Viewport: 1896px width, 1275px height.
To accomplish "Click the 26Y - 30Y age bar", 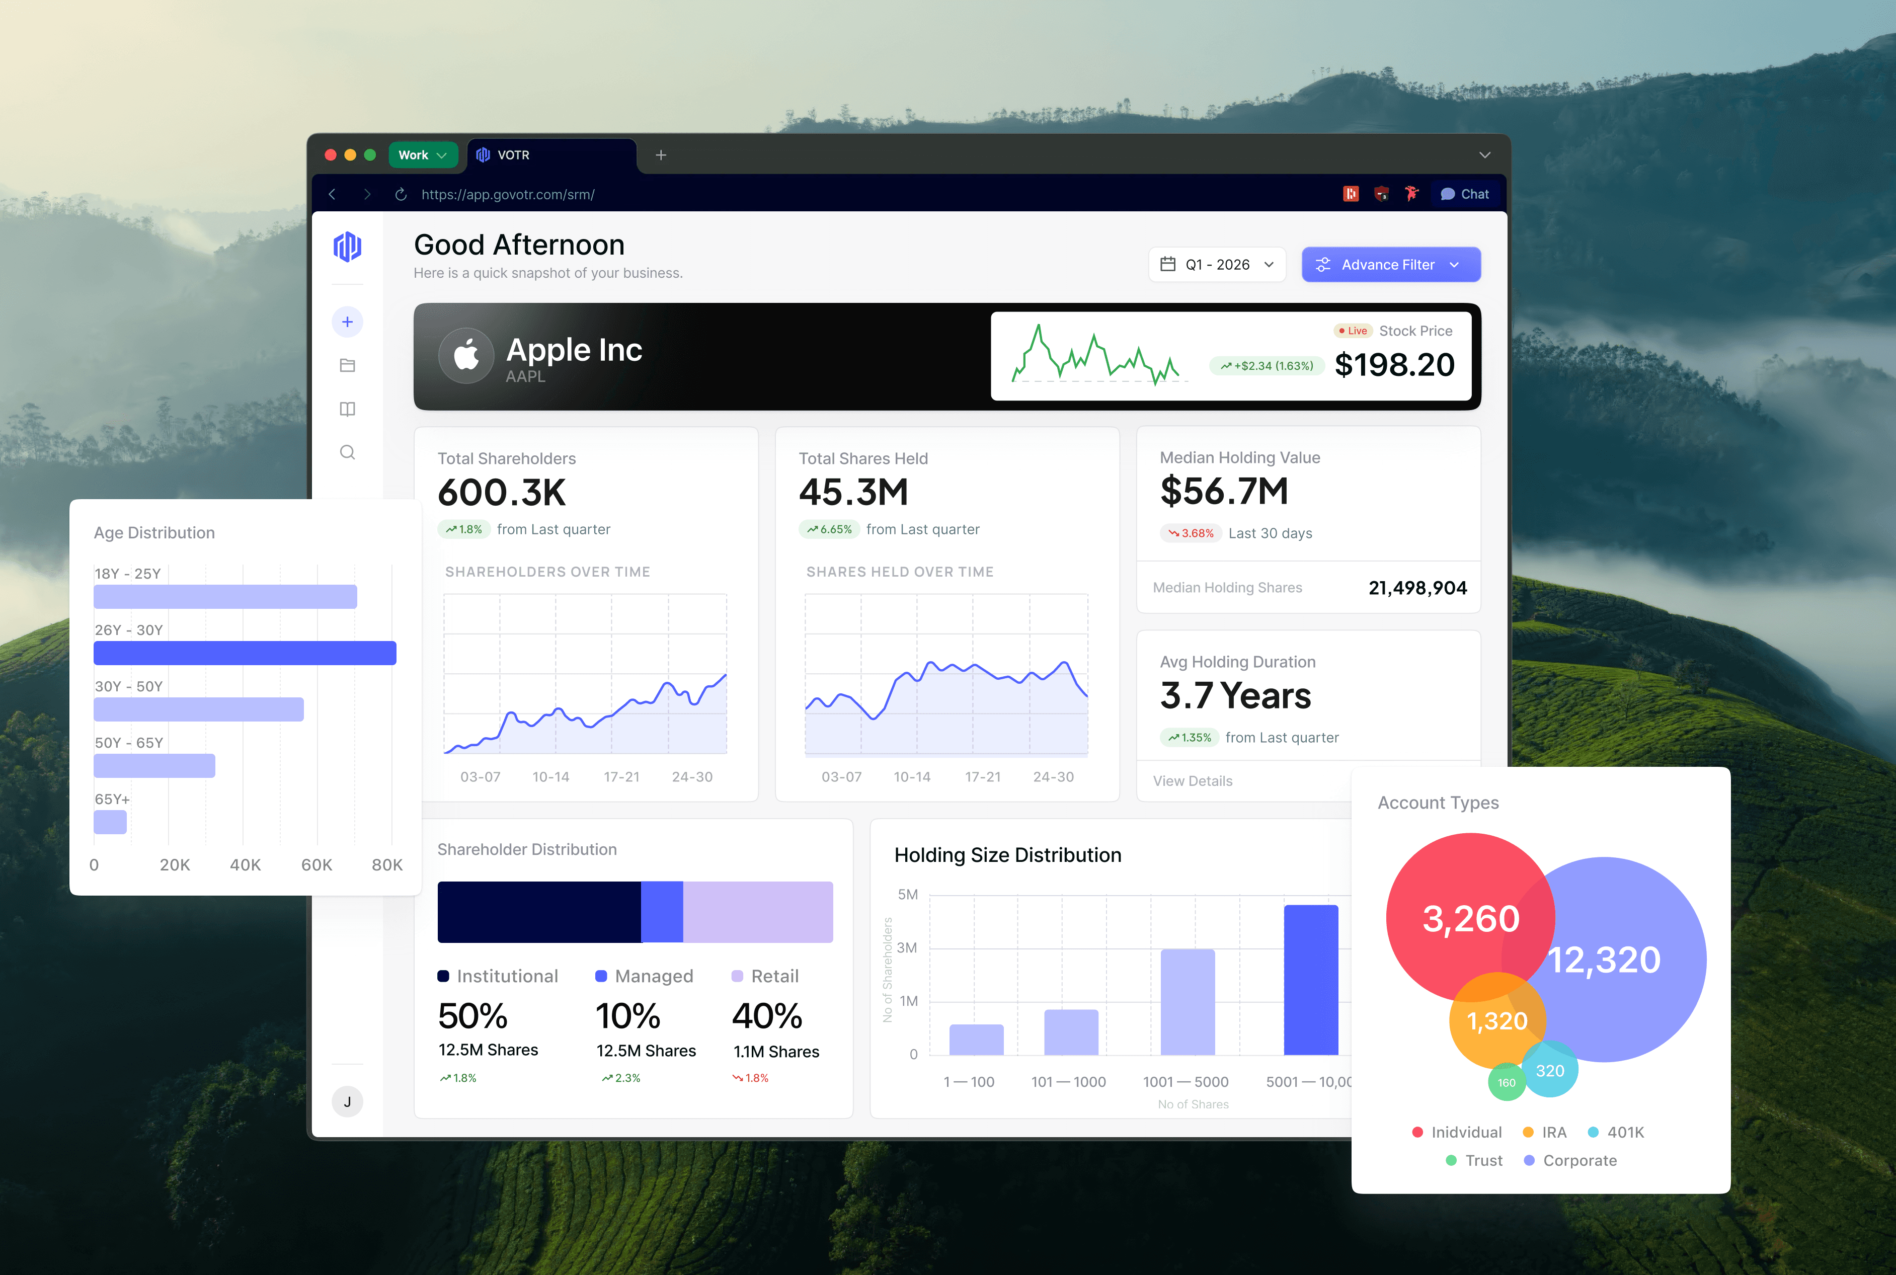I will [x=245, y=653].
